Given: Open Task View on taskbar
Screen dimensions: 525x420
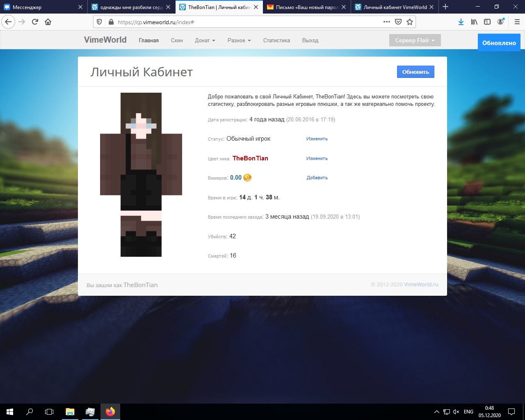Looking at the screenshot, I should 49,412.
